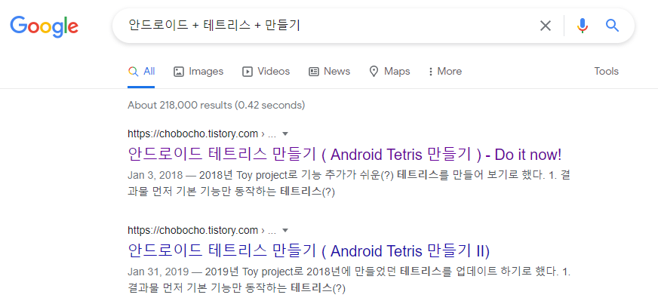Open the Google logo homepage link

tap(44, 26)
